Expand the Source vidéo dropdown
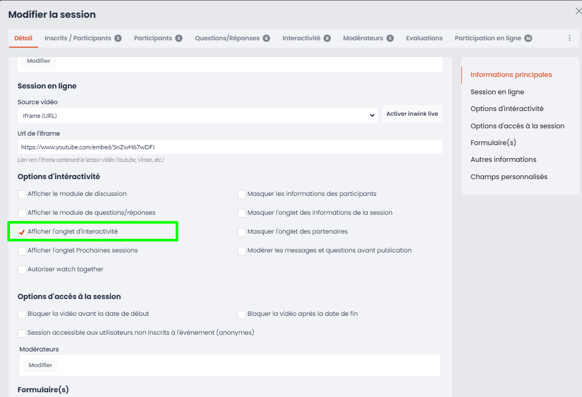Image resolution: width=582 pixels, height=397 pixels. coord(197,115)
